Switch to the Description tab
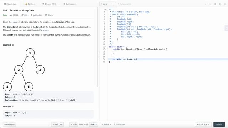The height and width of the screenshot is (128, 228). (10, 4)
